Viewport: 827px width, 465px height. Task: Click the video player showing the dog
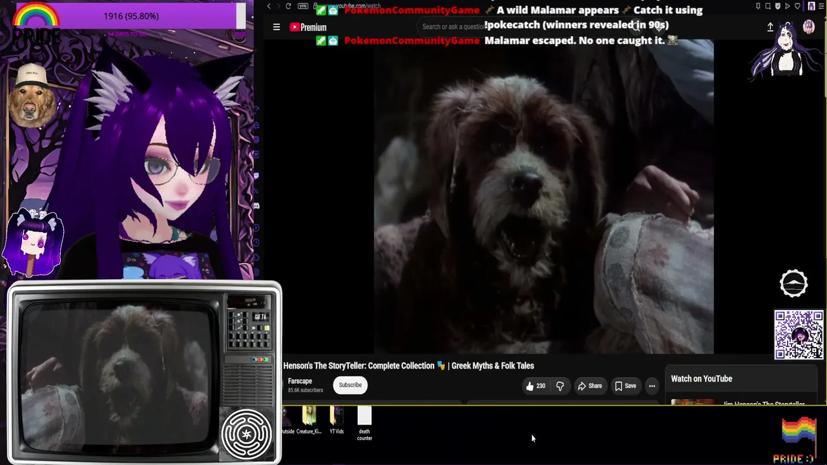click(x=544, y=197)
